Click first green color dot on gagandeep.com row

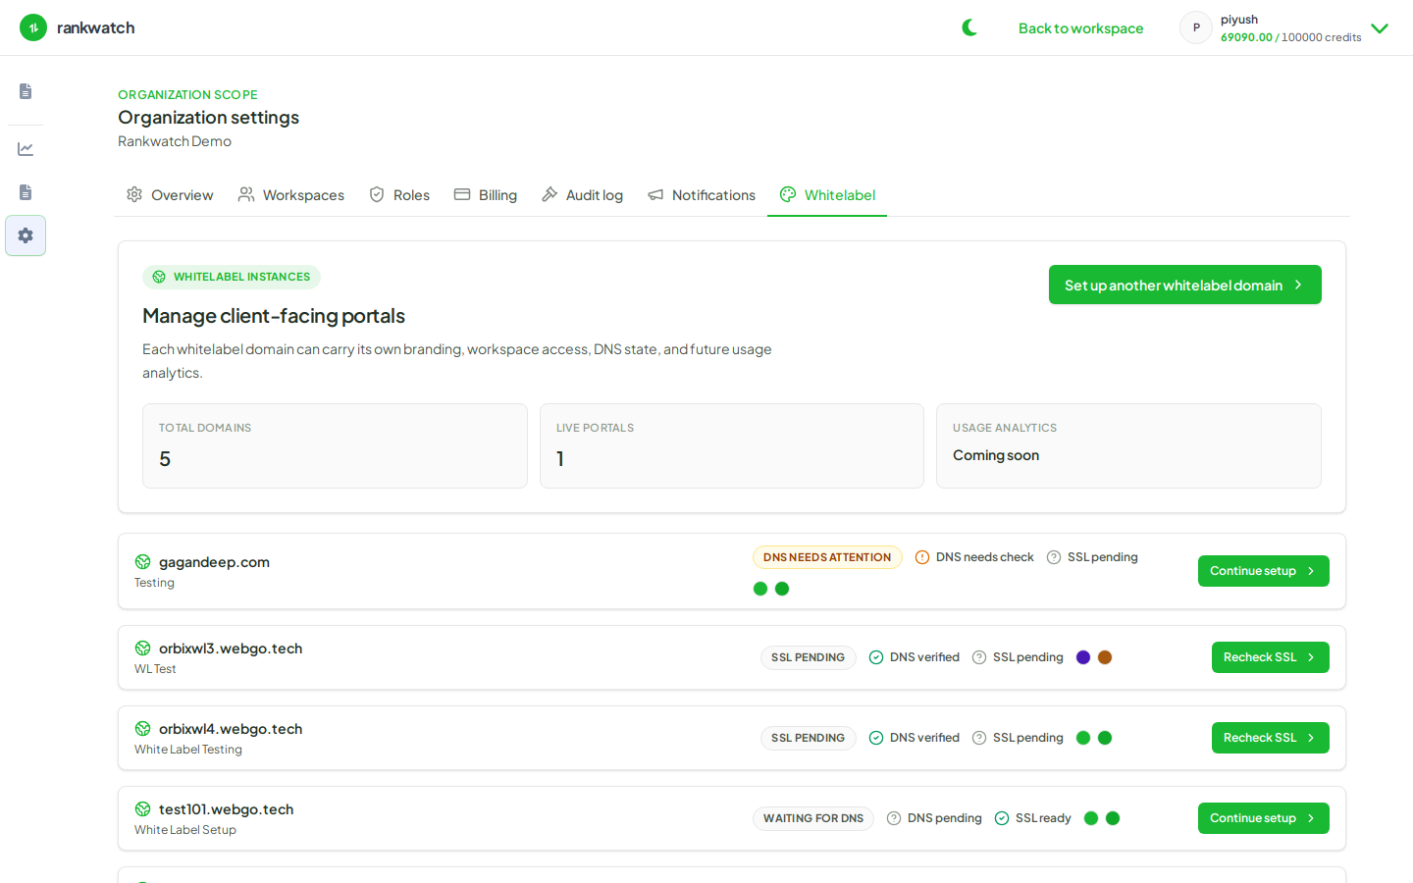760,589
